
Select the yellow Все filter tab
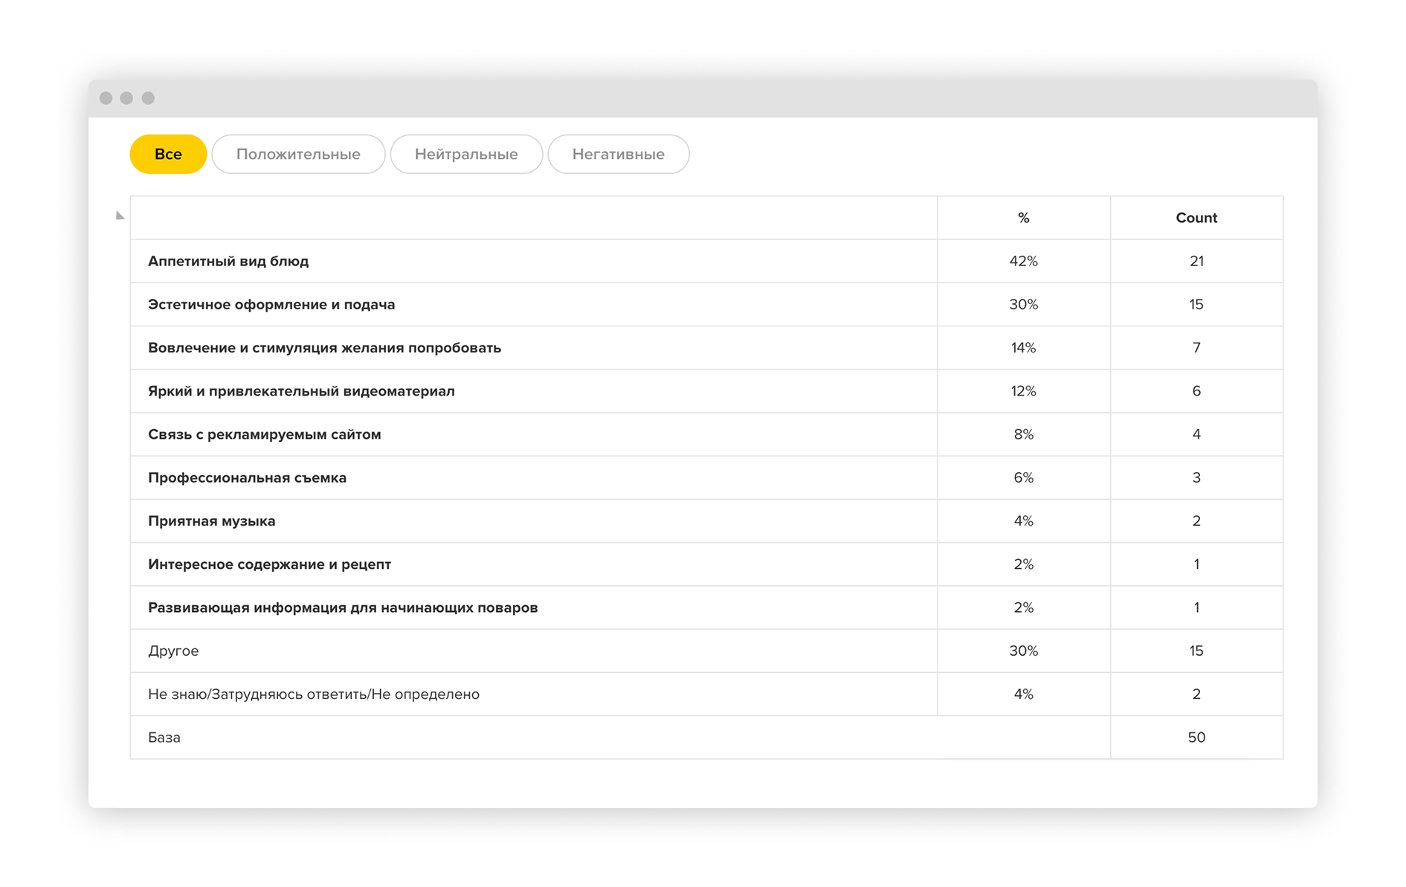(168, 154)
